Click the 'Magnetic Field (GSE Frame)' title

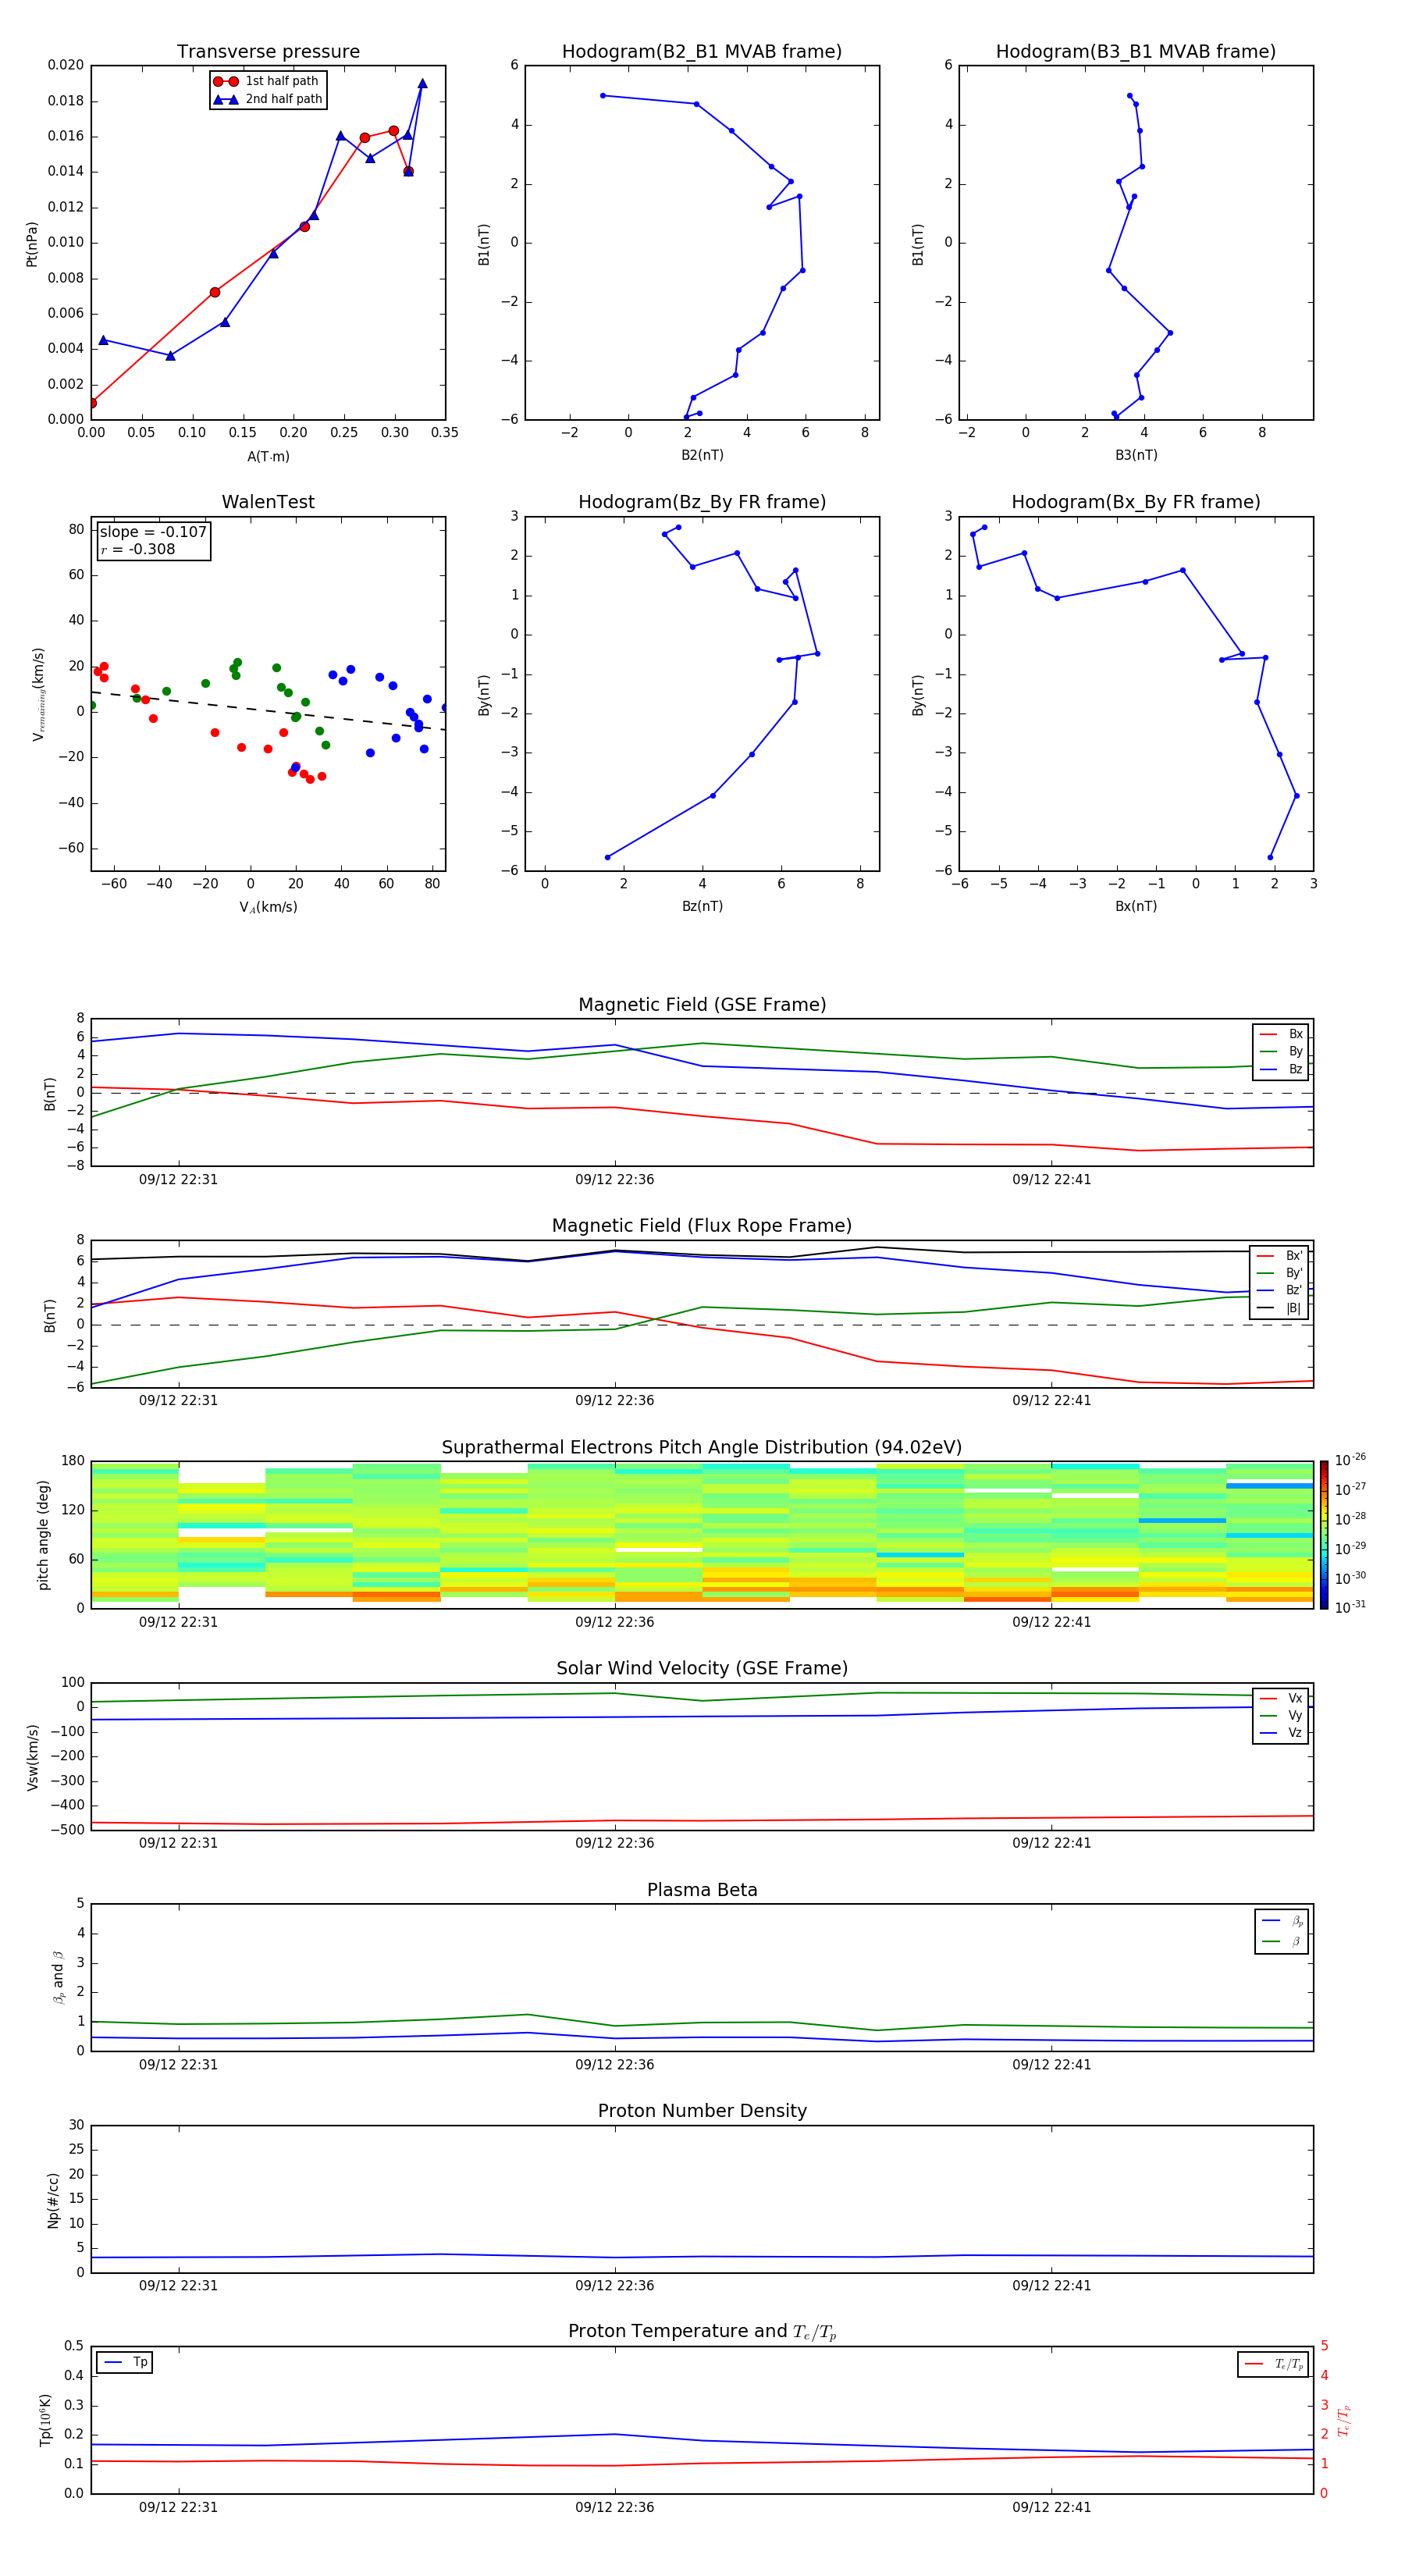tap(702, 1005)
